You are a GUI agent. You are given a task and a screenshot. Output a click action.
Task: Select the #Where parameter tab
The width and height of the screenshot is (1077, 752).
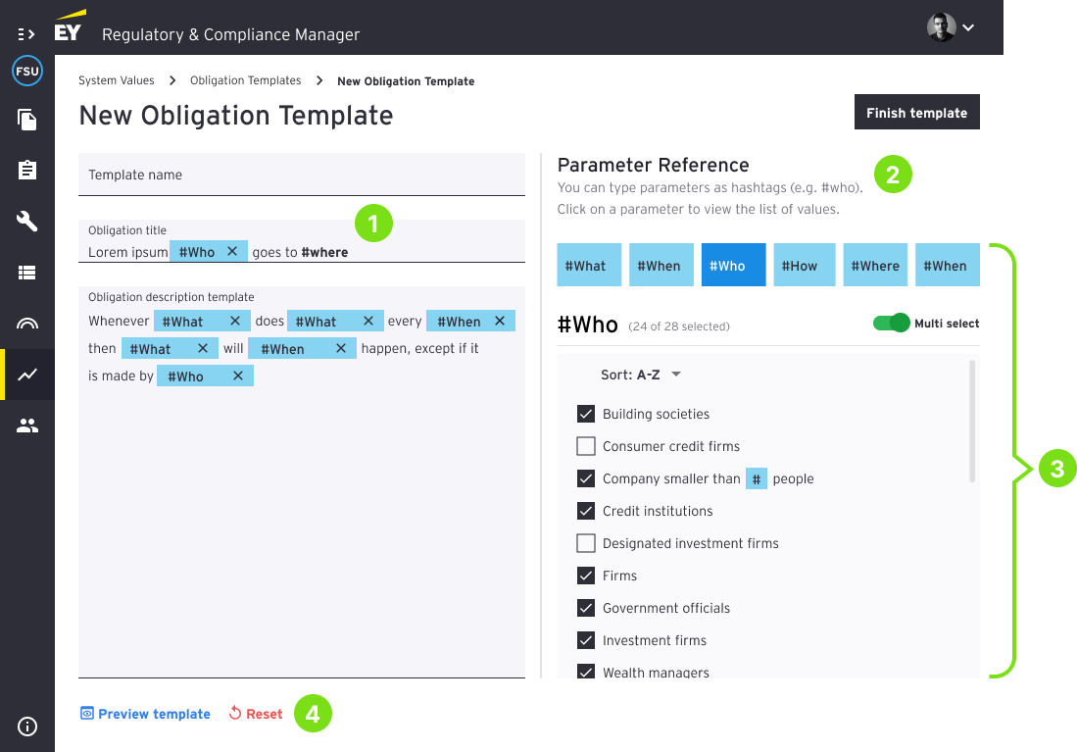tap(875, 266)
